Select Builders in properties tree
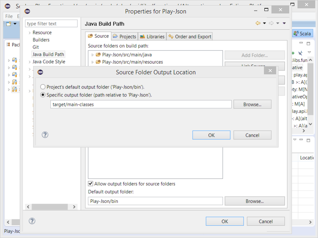Image resolution: width=318 pixels, height=238 pixels. [41, 40]
